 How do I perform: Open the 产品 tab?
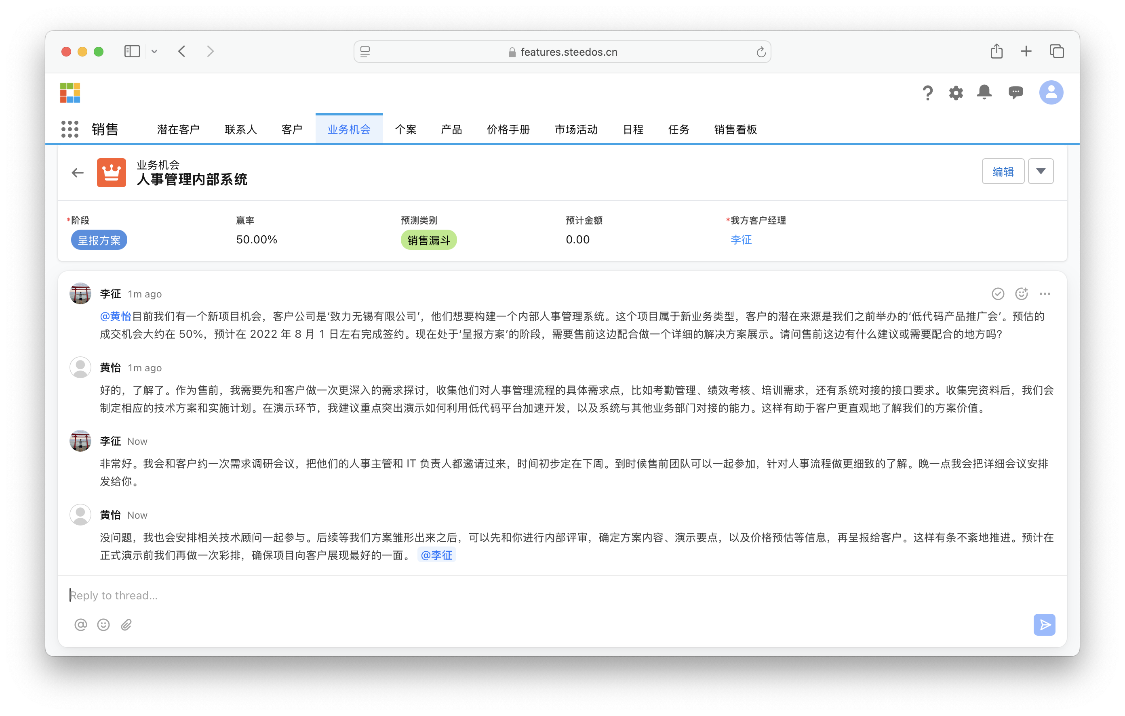point(451,129)
